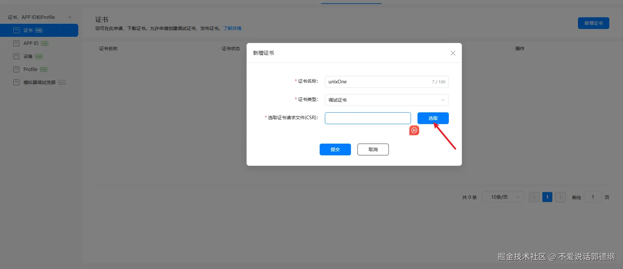The height and width of the screenshot is (269, 623).
Task: Click the 7 / 100 character counter
Action: click(438, 82)
